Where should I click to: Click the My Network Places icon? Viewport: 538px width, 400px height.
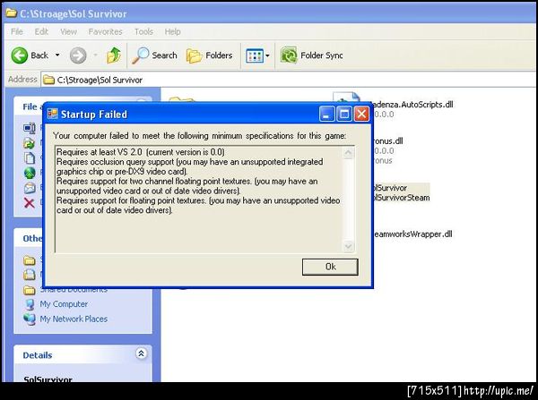coord(30,319)
